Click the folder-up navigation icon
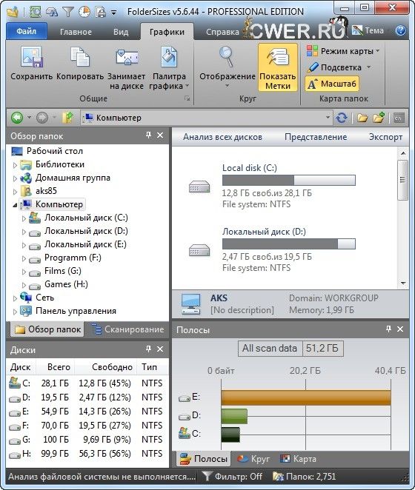The image size is (415, 490). (x=67, y=118)
